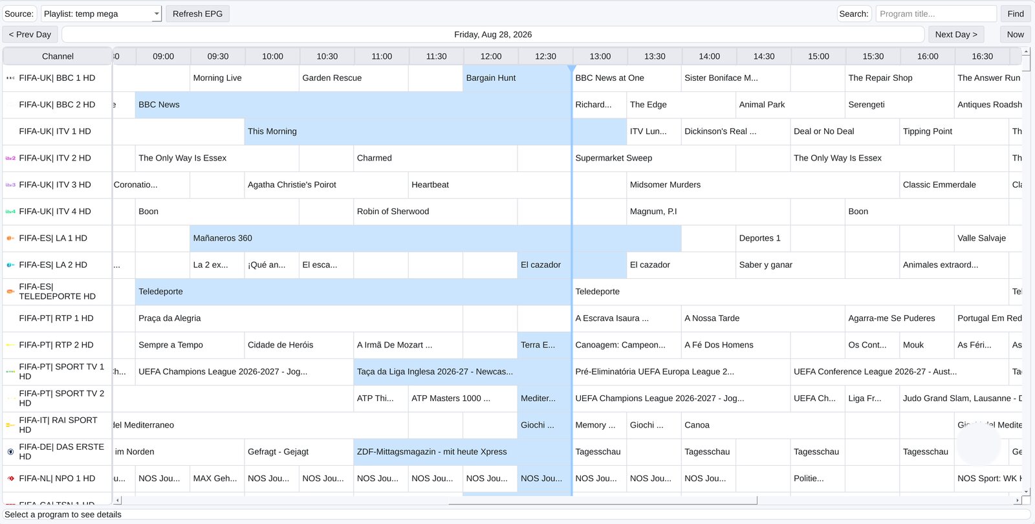The image size is (1035, 524).
Task: Click the ITV 4 HD channel logo icon
Action: pos(10,212)
